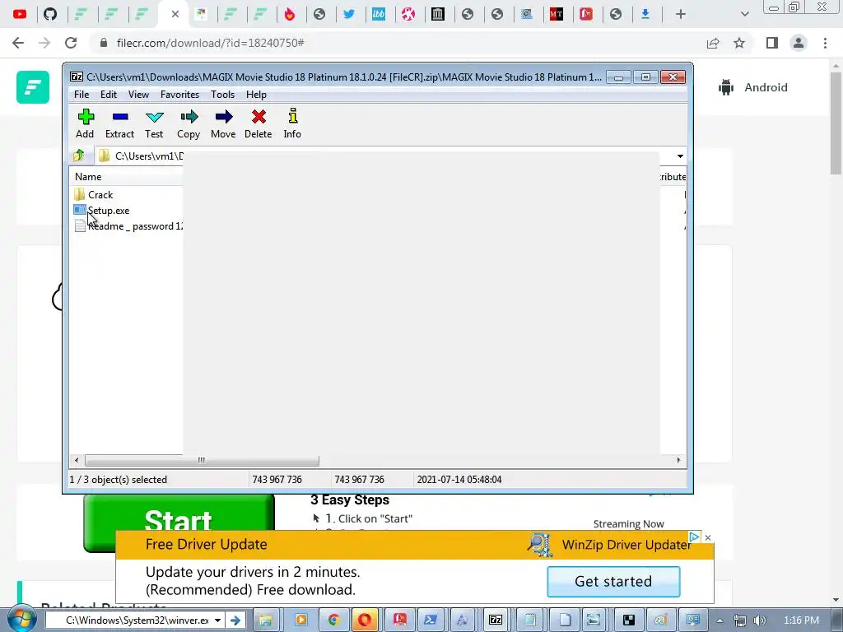Choose the Move toolbar icon
The width and height of the screenshot is (843, 632).
(x=223, y=123)
